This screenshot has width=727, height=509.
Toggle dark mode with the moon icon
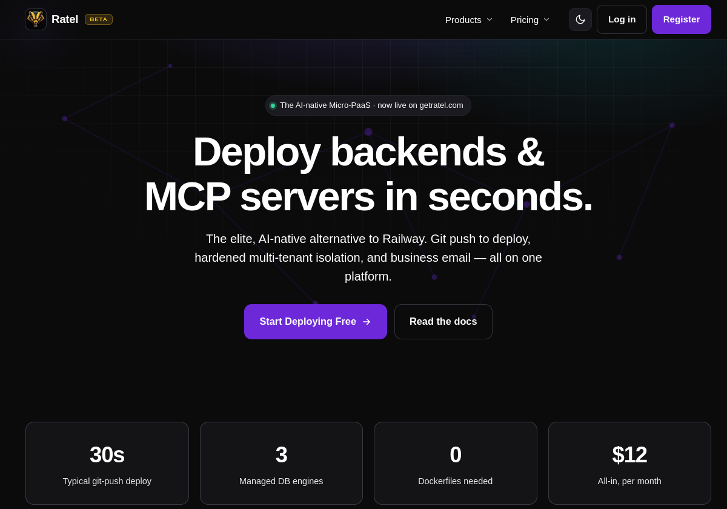click(580, 19)
